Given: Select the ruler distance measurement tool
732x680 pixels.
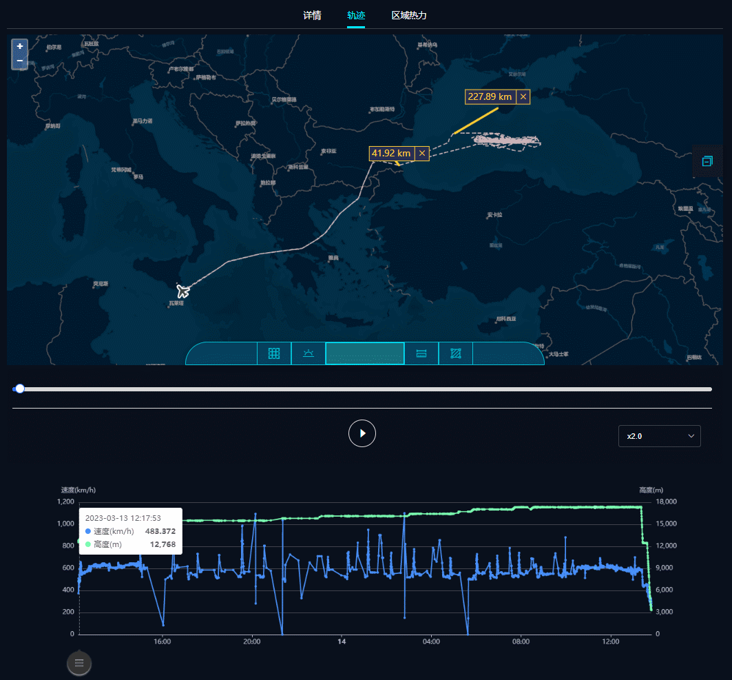Looking at the screenshot, I should coord(421,353).
